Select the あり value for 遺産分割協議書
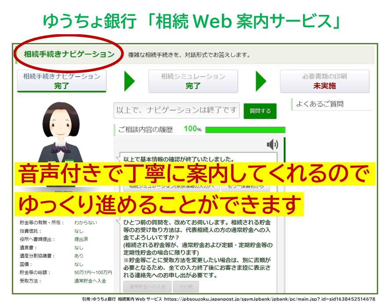 (79, 256)
